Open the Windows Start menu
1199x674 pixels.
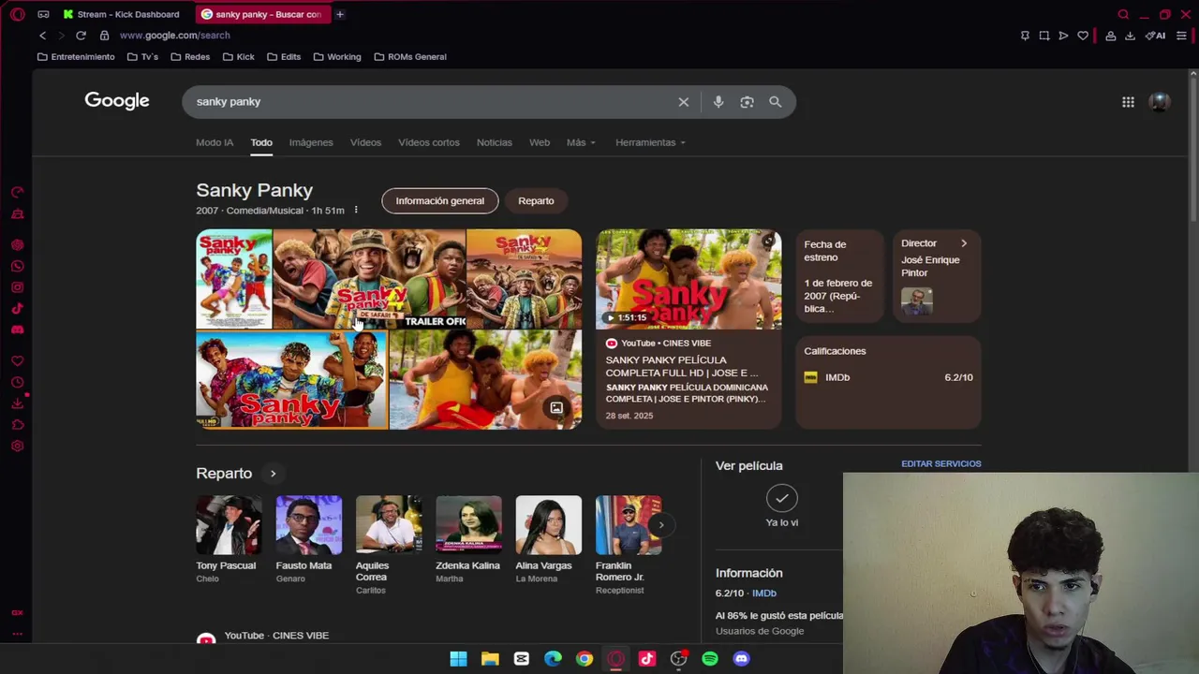[458, 659]
